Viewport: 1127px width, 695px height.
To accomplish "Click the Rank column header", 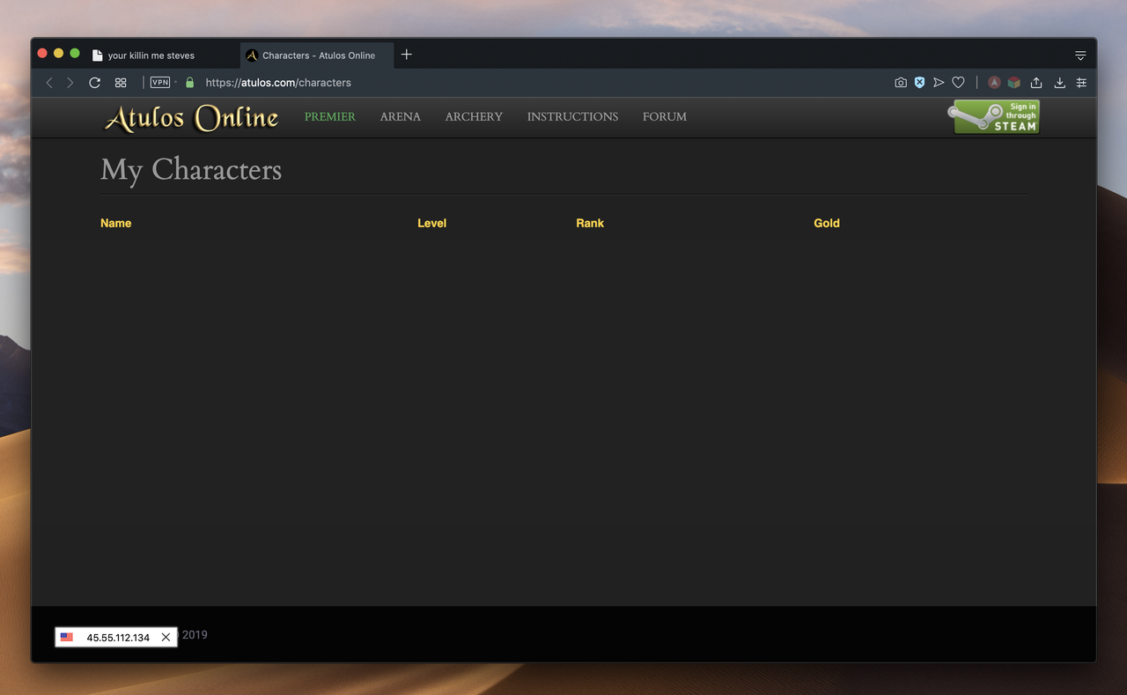I will (590, 223).
